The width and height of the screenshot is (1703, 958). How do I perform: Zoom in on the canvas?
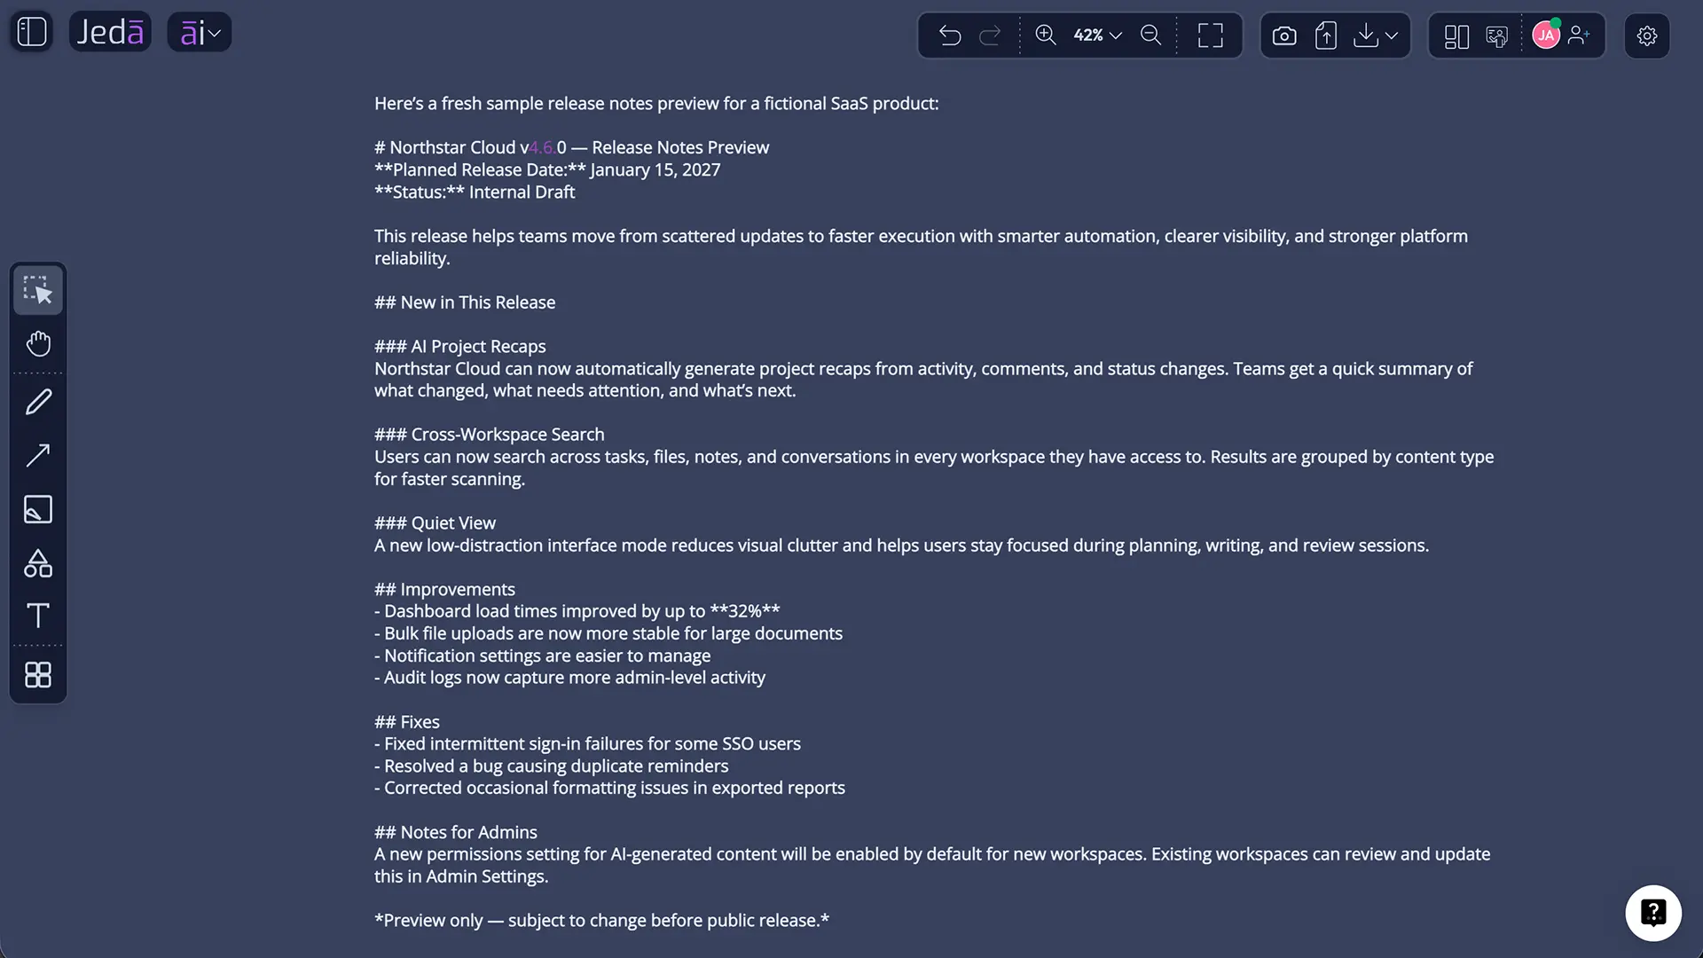tap(1046, 35)
